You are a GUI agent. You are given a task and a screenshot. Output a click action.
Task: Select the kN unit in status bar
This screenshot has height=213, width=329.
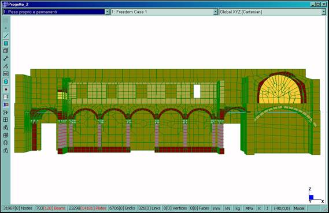(228, 208)
